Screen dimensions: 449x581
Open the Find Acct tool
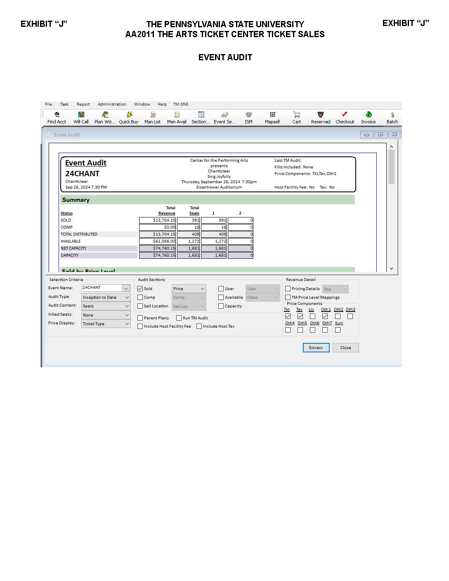click(x=57, y=118)
